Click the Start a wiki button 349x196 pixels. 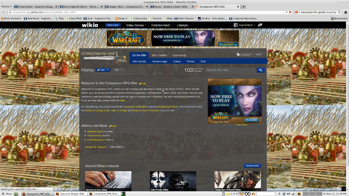pyautogui.click(x=113, y=25)
